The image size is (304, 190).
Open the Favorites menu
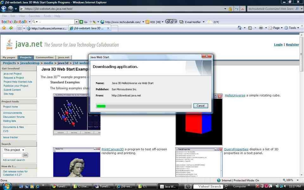34,16
